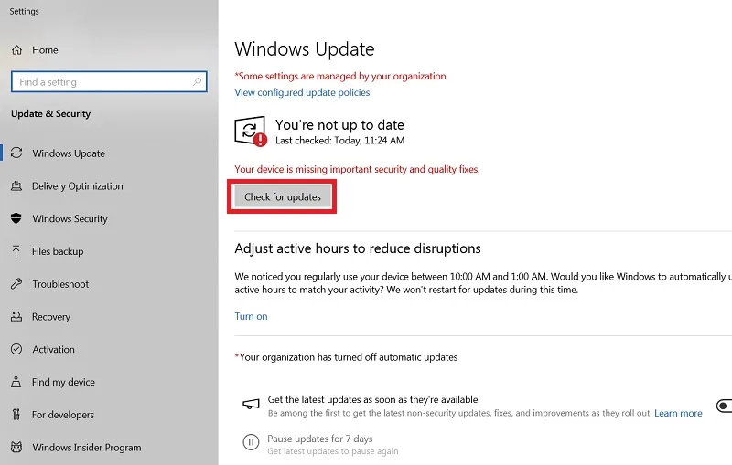Click the Activation checkmark circle icon
This screenshot has height=465, width=732.
(x=16, y=349)
